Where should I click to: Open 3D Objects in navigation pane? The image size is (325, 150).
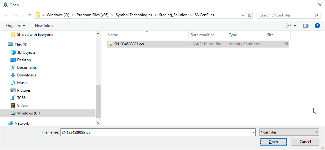[26, 52]
